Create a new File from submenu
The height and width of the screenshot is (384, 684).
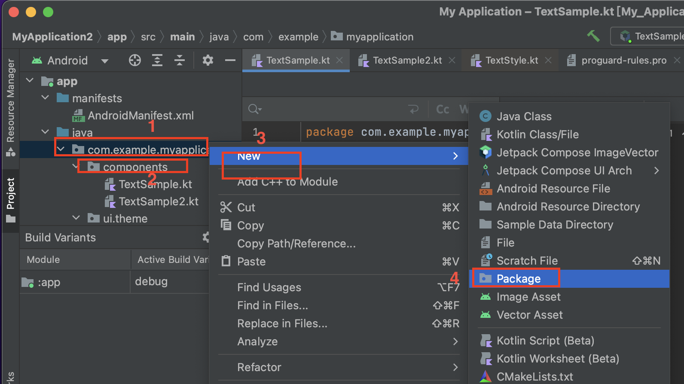pos(569,243)
